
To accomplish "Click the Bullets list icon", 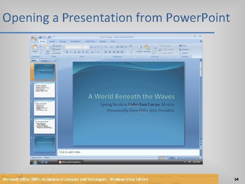I will pos(106,47).
